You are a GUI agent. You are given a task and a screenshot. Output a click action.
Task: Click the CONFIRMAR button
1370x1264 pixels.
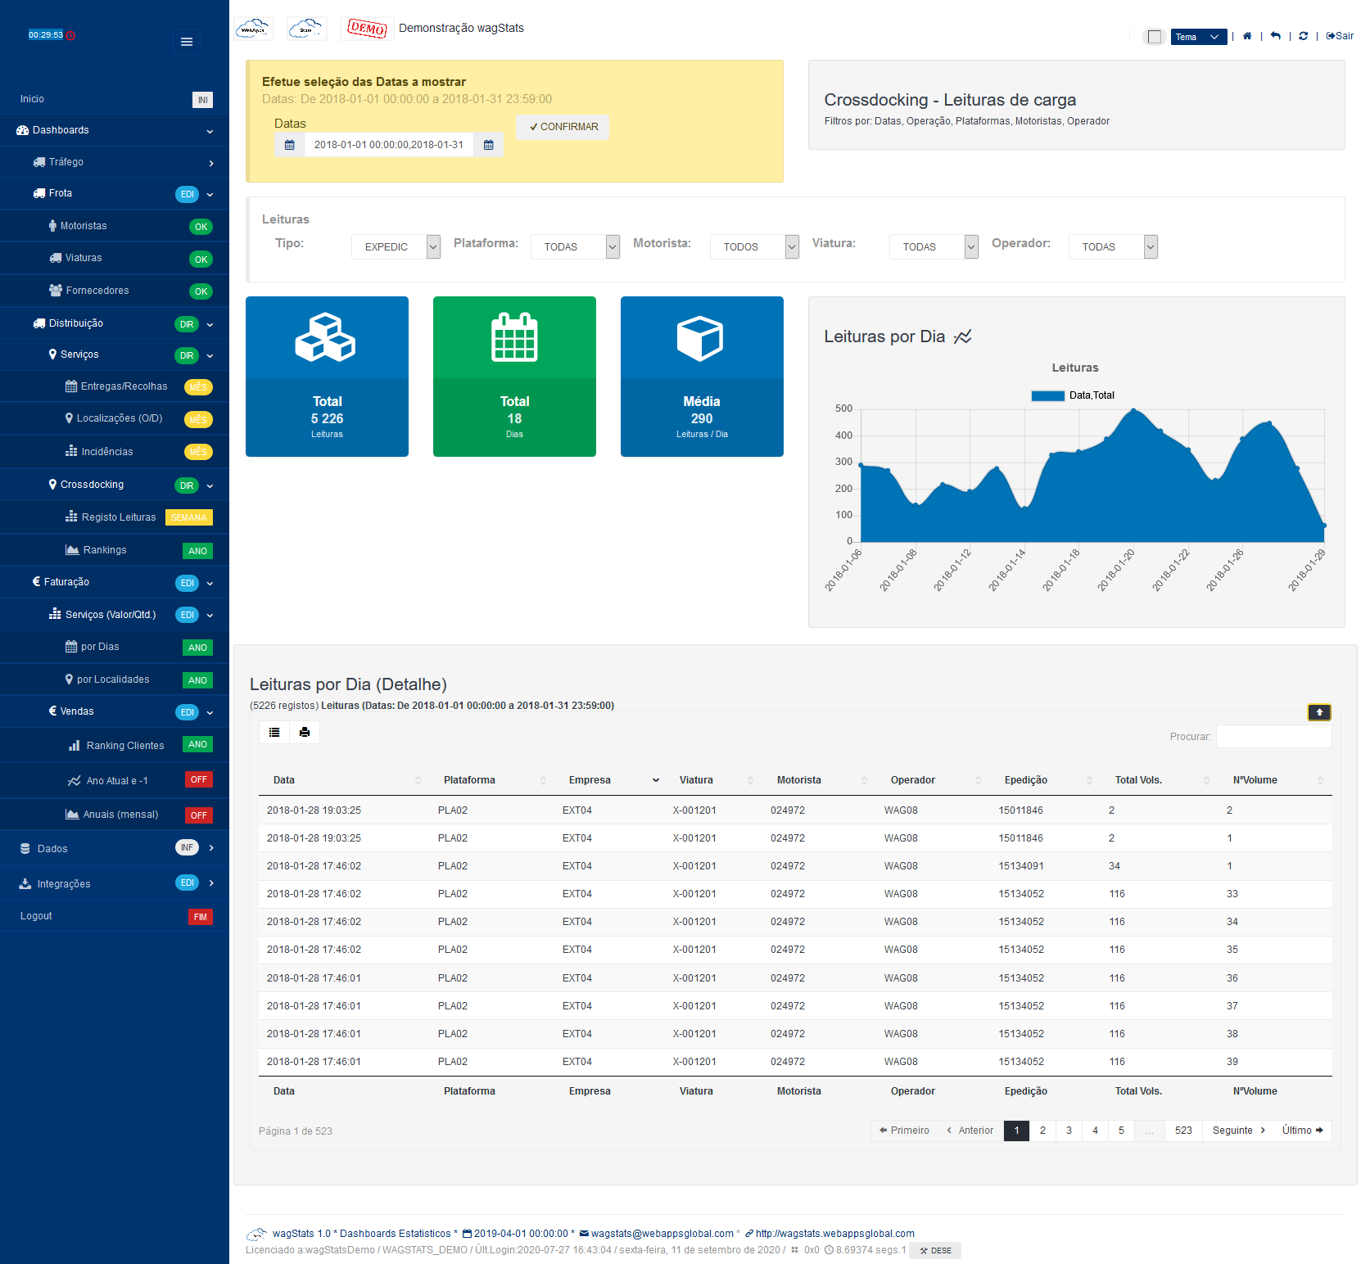click(x=563, y=127)
